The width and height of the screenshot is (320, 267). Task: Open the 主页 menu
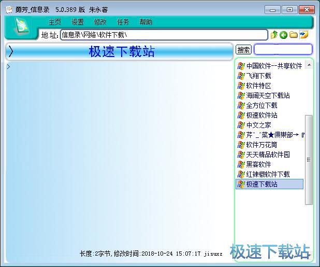(54, 22)
